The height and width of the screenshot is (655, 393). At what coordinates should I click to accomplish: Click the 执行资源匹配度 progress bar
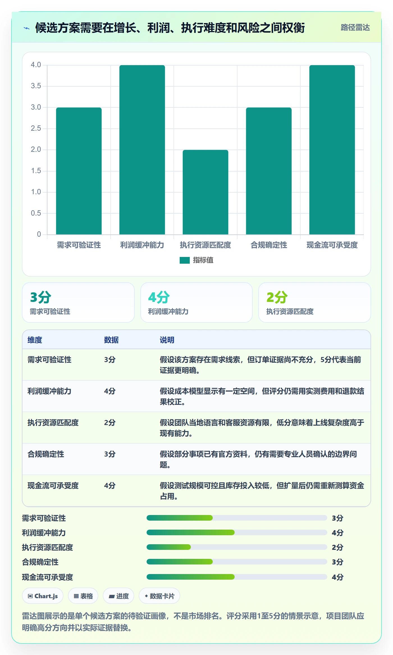[x=237, y=547]
